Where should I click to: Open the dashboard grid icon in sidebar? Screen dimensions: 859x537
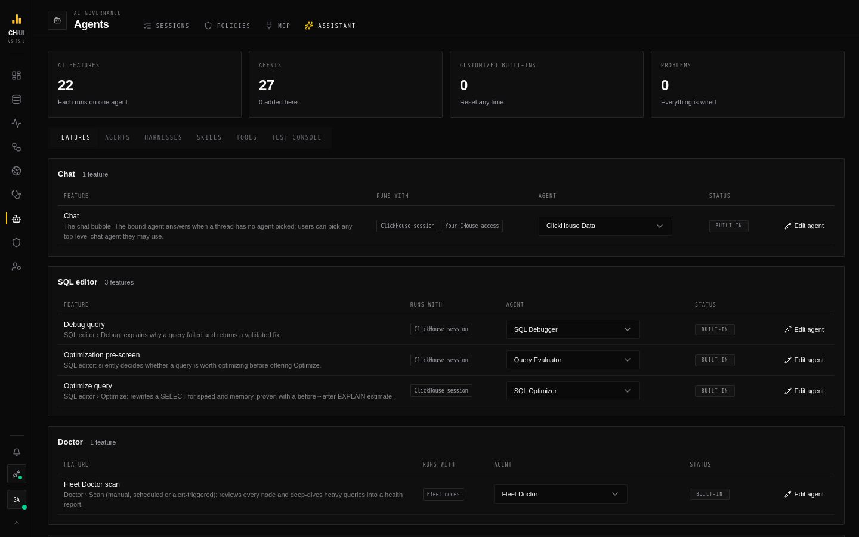click(x=16, y=76)
